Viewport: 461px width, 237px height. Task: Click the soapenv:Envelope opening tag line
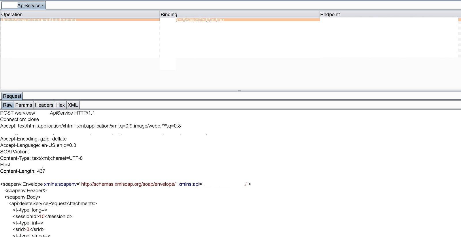tap(126, 184)
